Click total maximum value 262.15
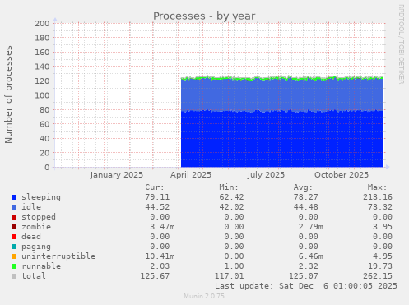This screenshot has width=409, height=305. (x=378, y=276)
